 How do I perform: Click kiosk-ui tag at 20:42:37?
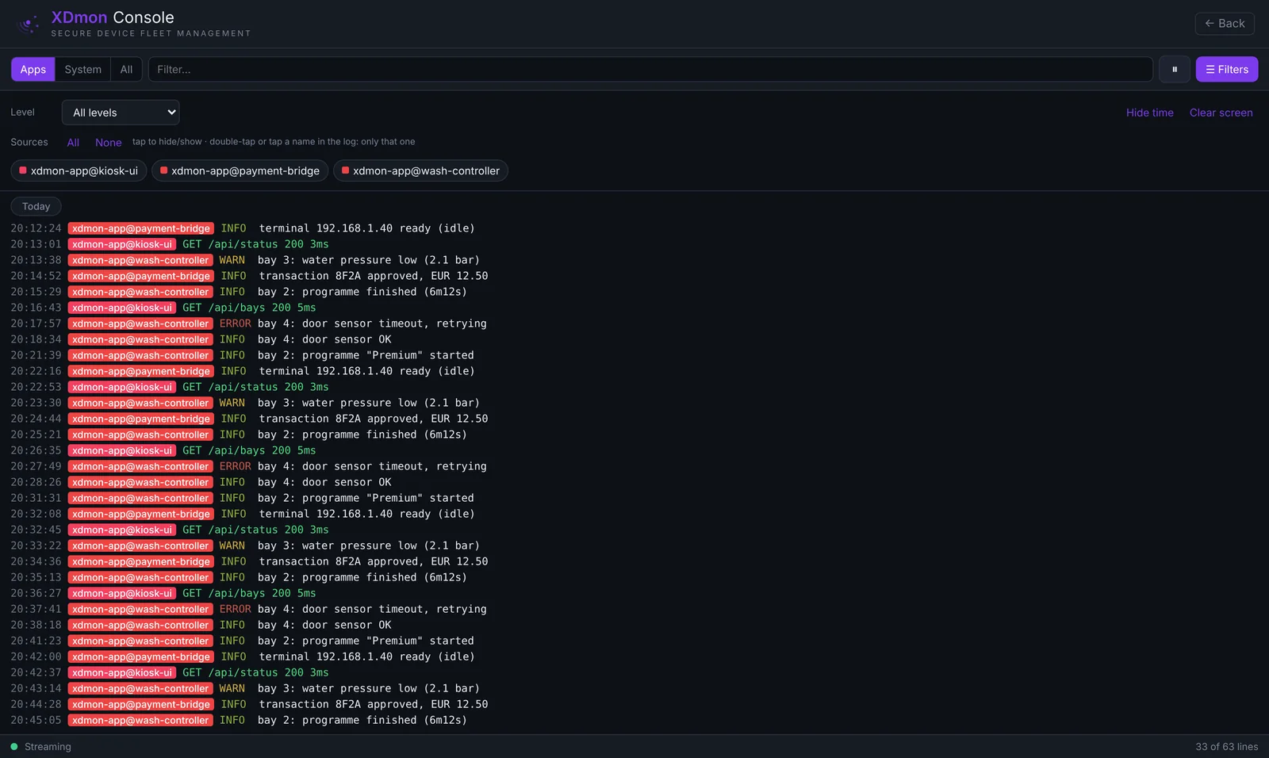click(122, 672)
